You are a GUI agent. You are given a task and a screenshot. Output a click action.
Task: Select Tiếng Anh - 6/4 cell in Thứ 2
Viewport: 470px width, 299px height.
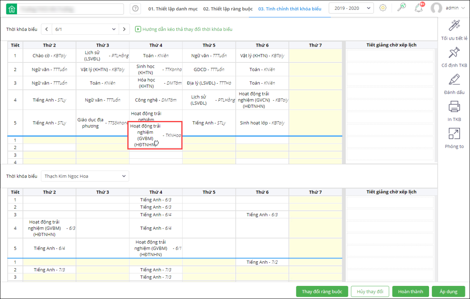point(49,248)
